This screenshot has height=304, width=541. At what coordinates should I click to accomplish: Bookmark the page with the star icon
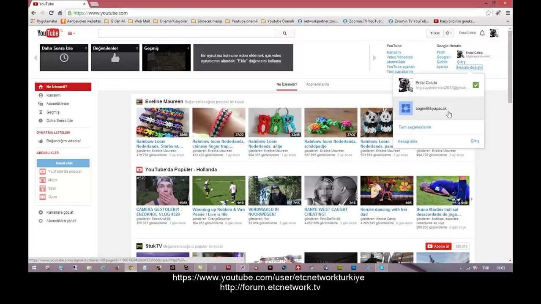coord(488,13)
